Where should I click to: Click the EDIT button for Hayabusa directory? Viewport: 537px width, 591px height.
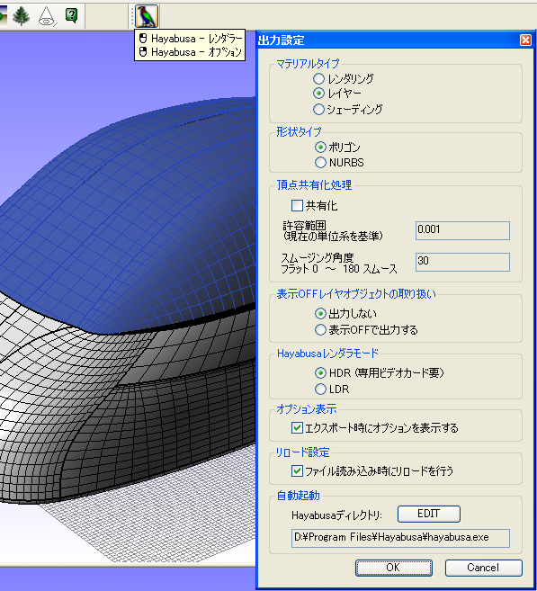point(429,515)
